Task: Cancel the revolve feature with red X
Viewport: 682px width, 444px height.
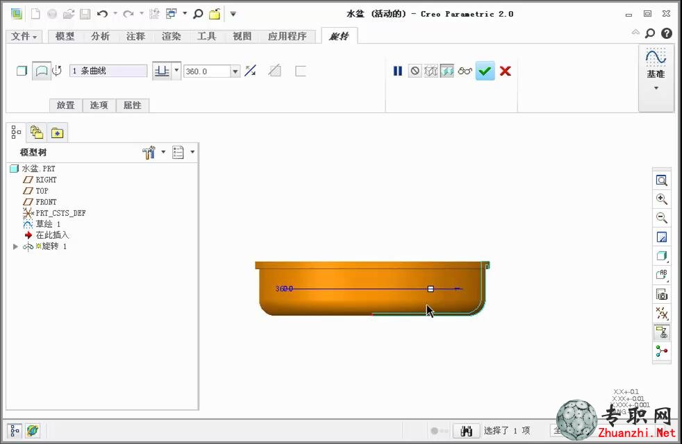Action: click(506, 71)
